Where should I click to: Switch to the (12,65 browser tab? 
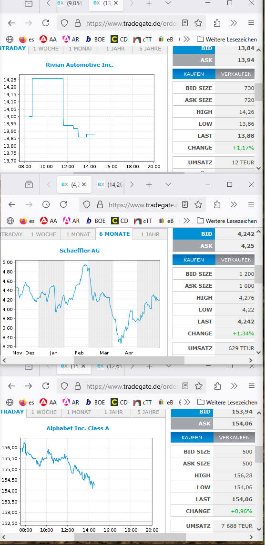click(x=110, y=366)
